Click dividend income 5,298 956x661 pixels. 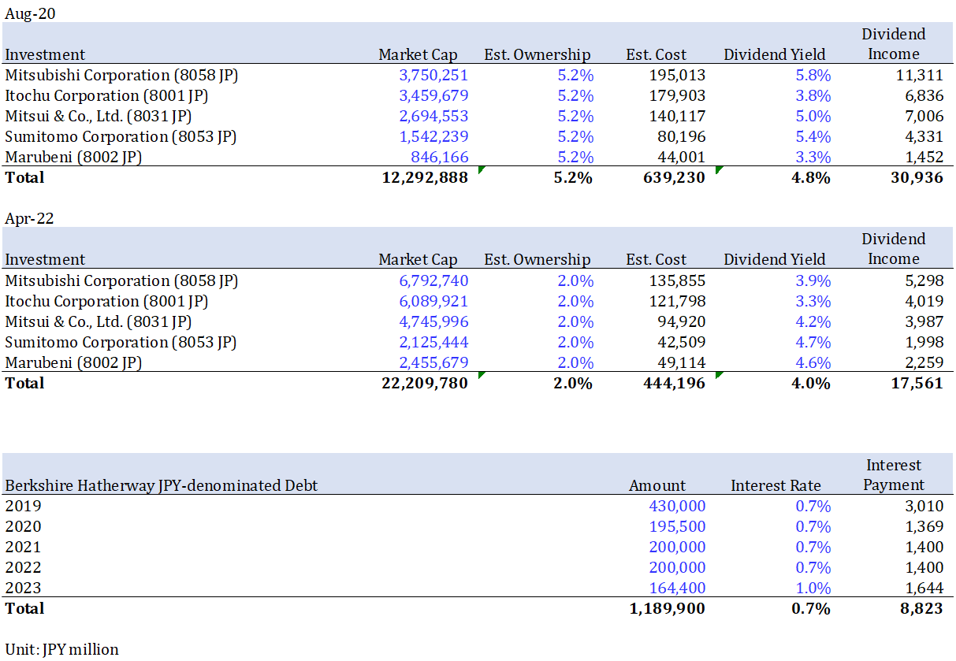[925, 280]
